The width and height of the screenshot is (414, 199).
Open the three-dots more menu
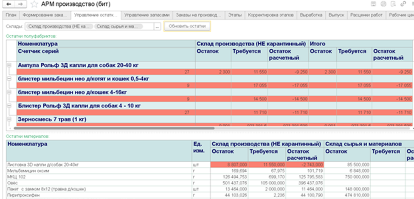[412, 4]
